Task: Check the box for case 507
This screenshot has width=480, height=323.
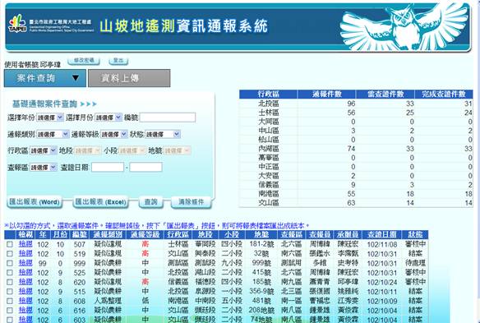Action: 10,244
